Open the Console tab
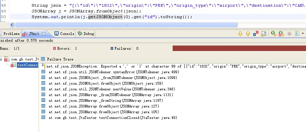The height and width of the screenshot is (132, 306). coord(64,34)
